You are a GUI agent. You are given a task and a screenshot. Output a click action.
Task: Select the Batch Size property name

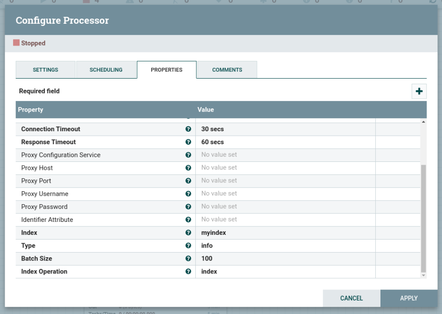tap(37, 258)
